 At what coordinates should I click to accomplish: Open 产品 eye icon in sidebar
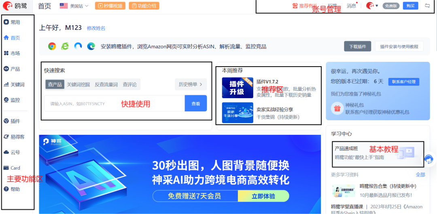pyautogui.click(x=6, y=69)
